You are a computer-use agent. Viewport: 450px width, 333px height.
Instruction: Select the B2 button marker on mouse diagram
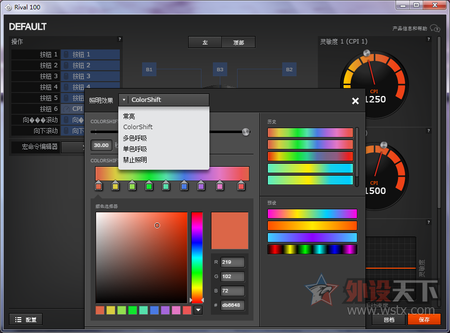pyautogui.click(x=289, y=70)
